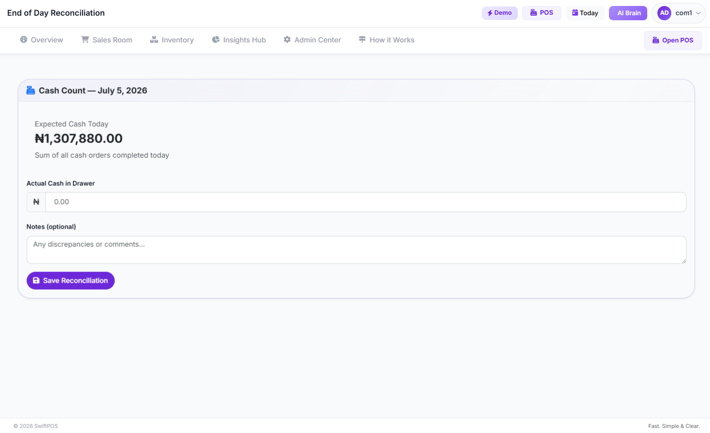Screen dimensions: 710x433
Task: Click the Overview globe icon
Action: coord(24,40)
